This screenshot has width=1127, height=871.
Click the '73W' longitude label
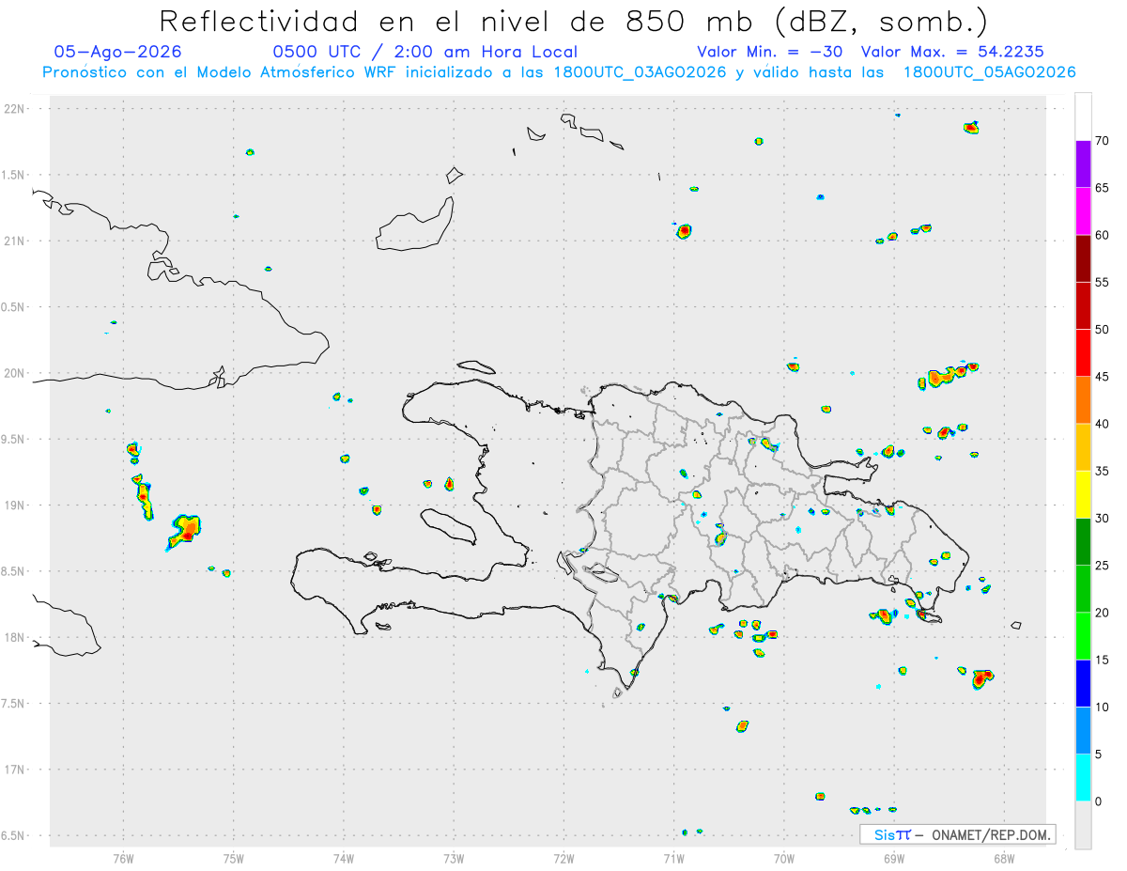tap(454, 858)
